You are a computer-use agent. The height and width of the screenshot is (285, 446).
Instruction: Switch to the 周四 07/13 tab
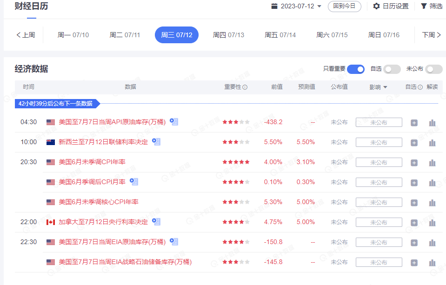tap(228, 34)
